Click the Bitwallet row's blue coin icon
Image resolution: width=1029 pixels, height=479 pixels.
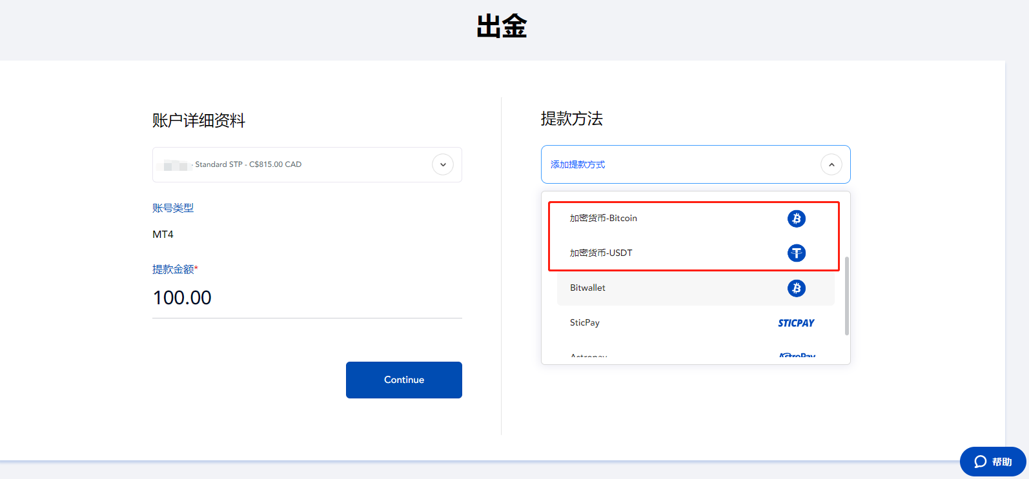pyautogui.click(x=796, y=288)
